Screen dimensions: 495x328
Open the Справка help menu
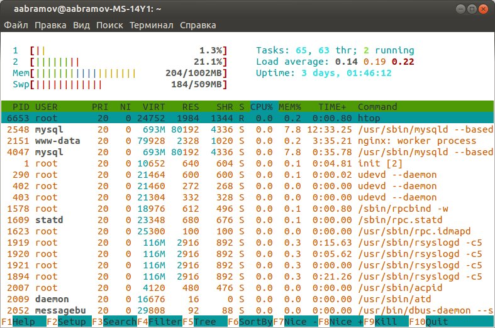click(x=197, y=25)
